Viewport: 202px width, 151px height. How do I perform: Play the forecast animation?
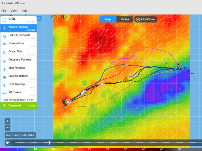[8, 143]
